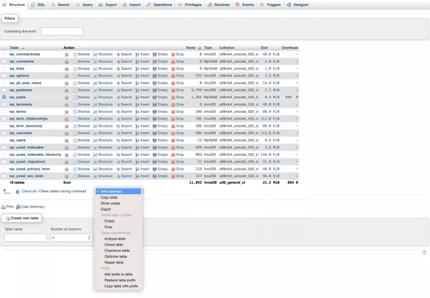This screenshot has height=298, width=430.
Task: Tick the Check all checkbox
Action: [18, 191]
